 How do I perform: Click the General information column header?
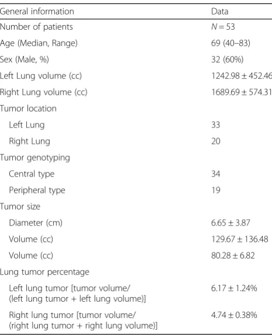pyautogui.click(x=37, y=11)
